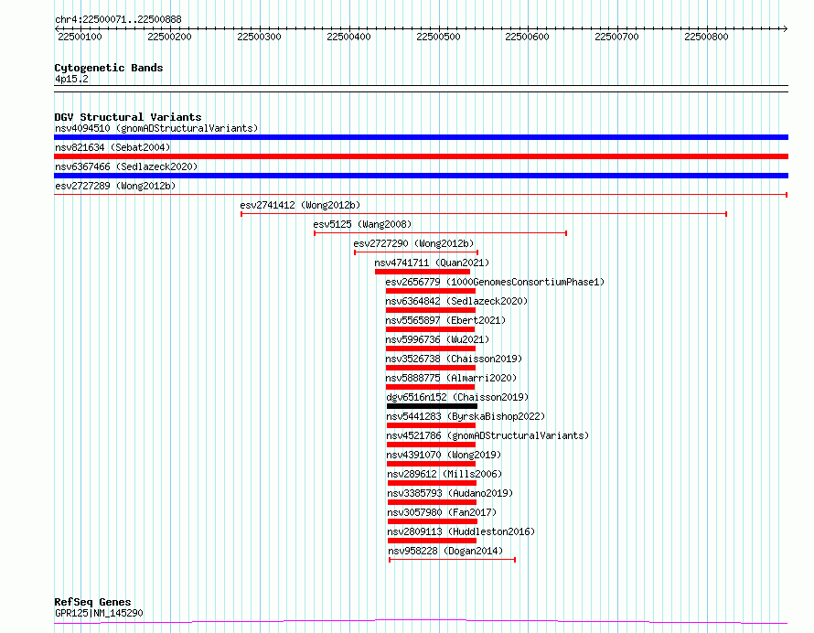This screenshot has width=814, height=633.
Task: Open variant nsv821634 Sebat2004 label
Action: pos(112,147)
